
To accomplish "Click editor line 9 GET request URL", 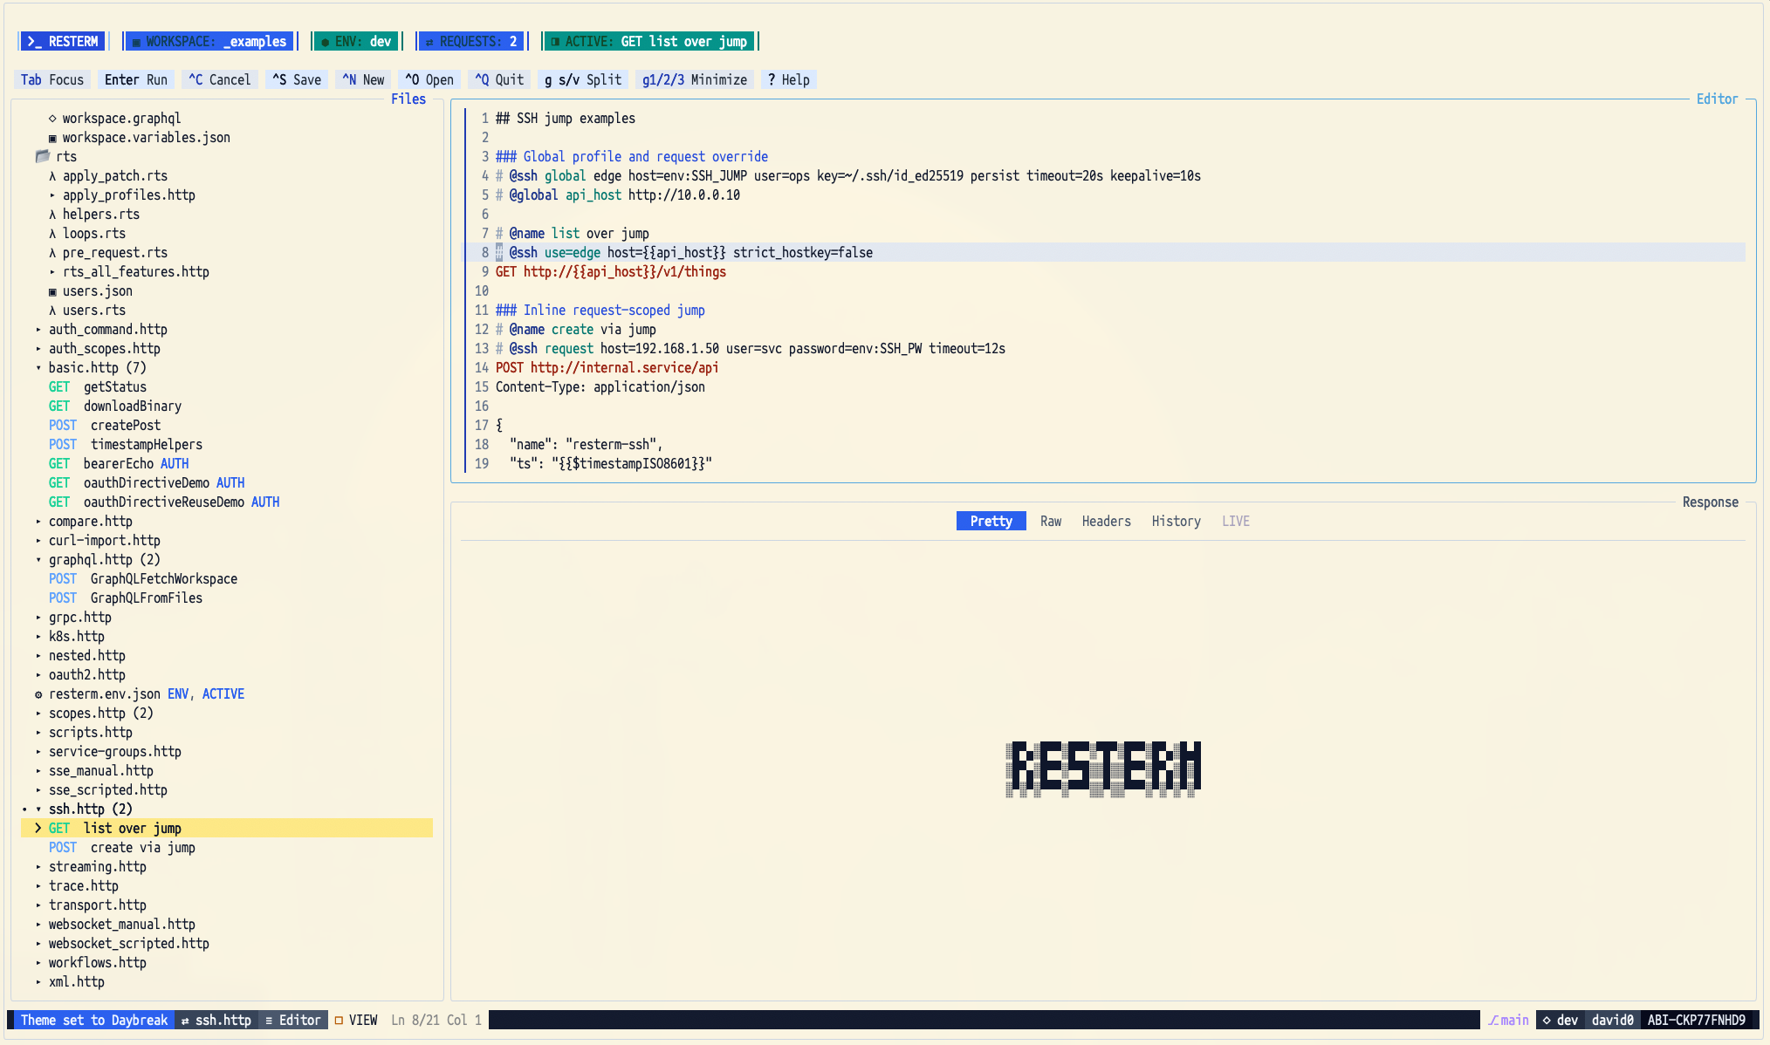I will [625, 271].
